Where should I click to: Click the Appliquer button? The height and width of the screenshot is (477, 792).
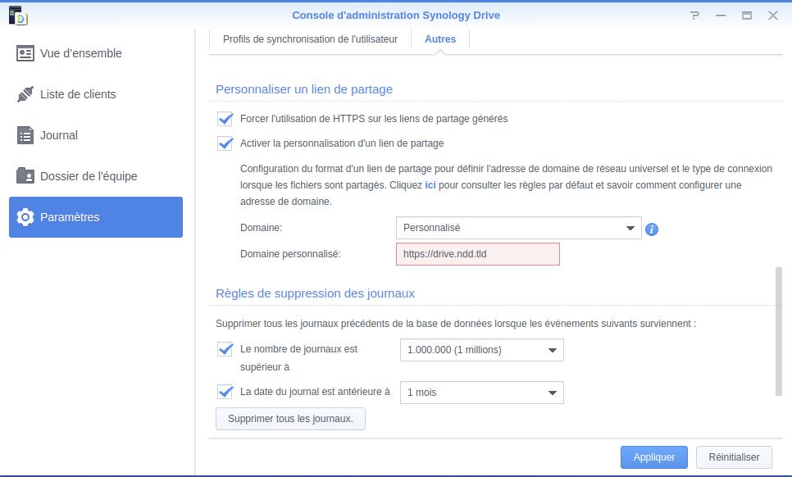[654, 457]
